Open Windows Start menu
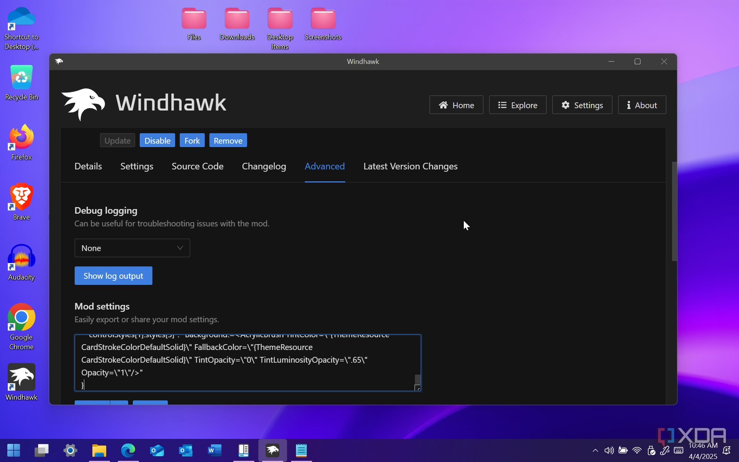Screen dimensions: 739x462 [13, 450]
